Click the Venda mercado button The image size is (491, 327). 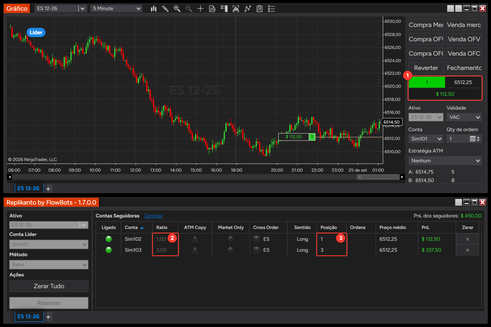pos(464,25)
